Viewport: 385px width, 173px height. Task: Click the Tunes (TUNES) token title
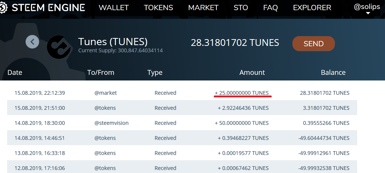click(x=113, y=42)
